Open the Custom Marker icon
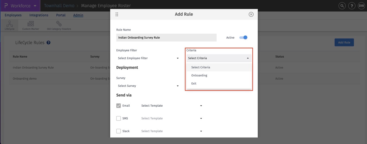Screen dimensions: 367x144 point(30,24)
